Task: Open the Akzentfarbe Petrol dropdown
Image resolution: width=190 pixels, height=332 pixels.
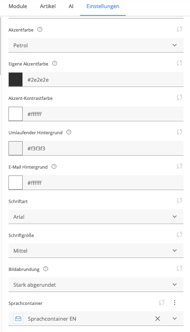Action: 96,45
